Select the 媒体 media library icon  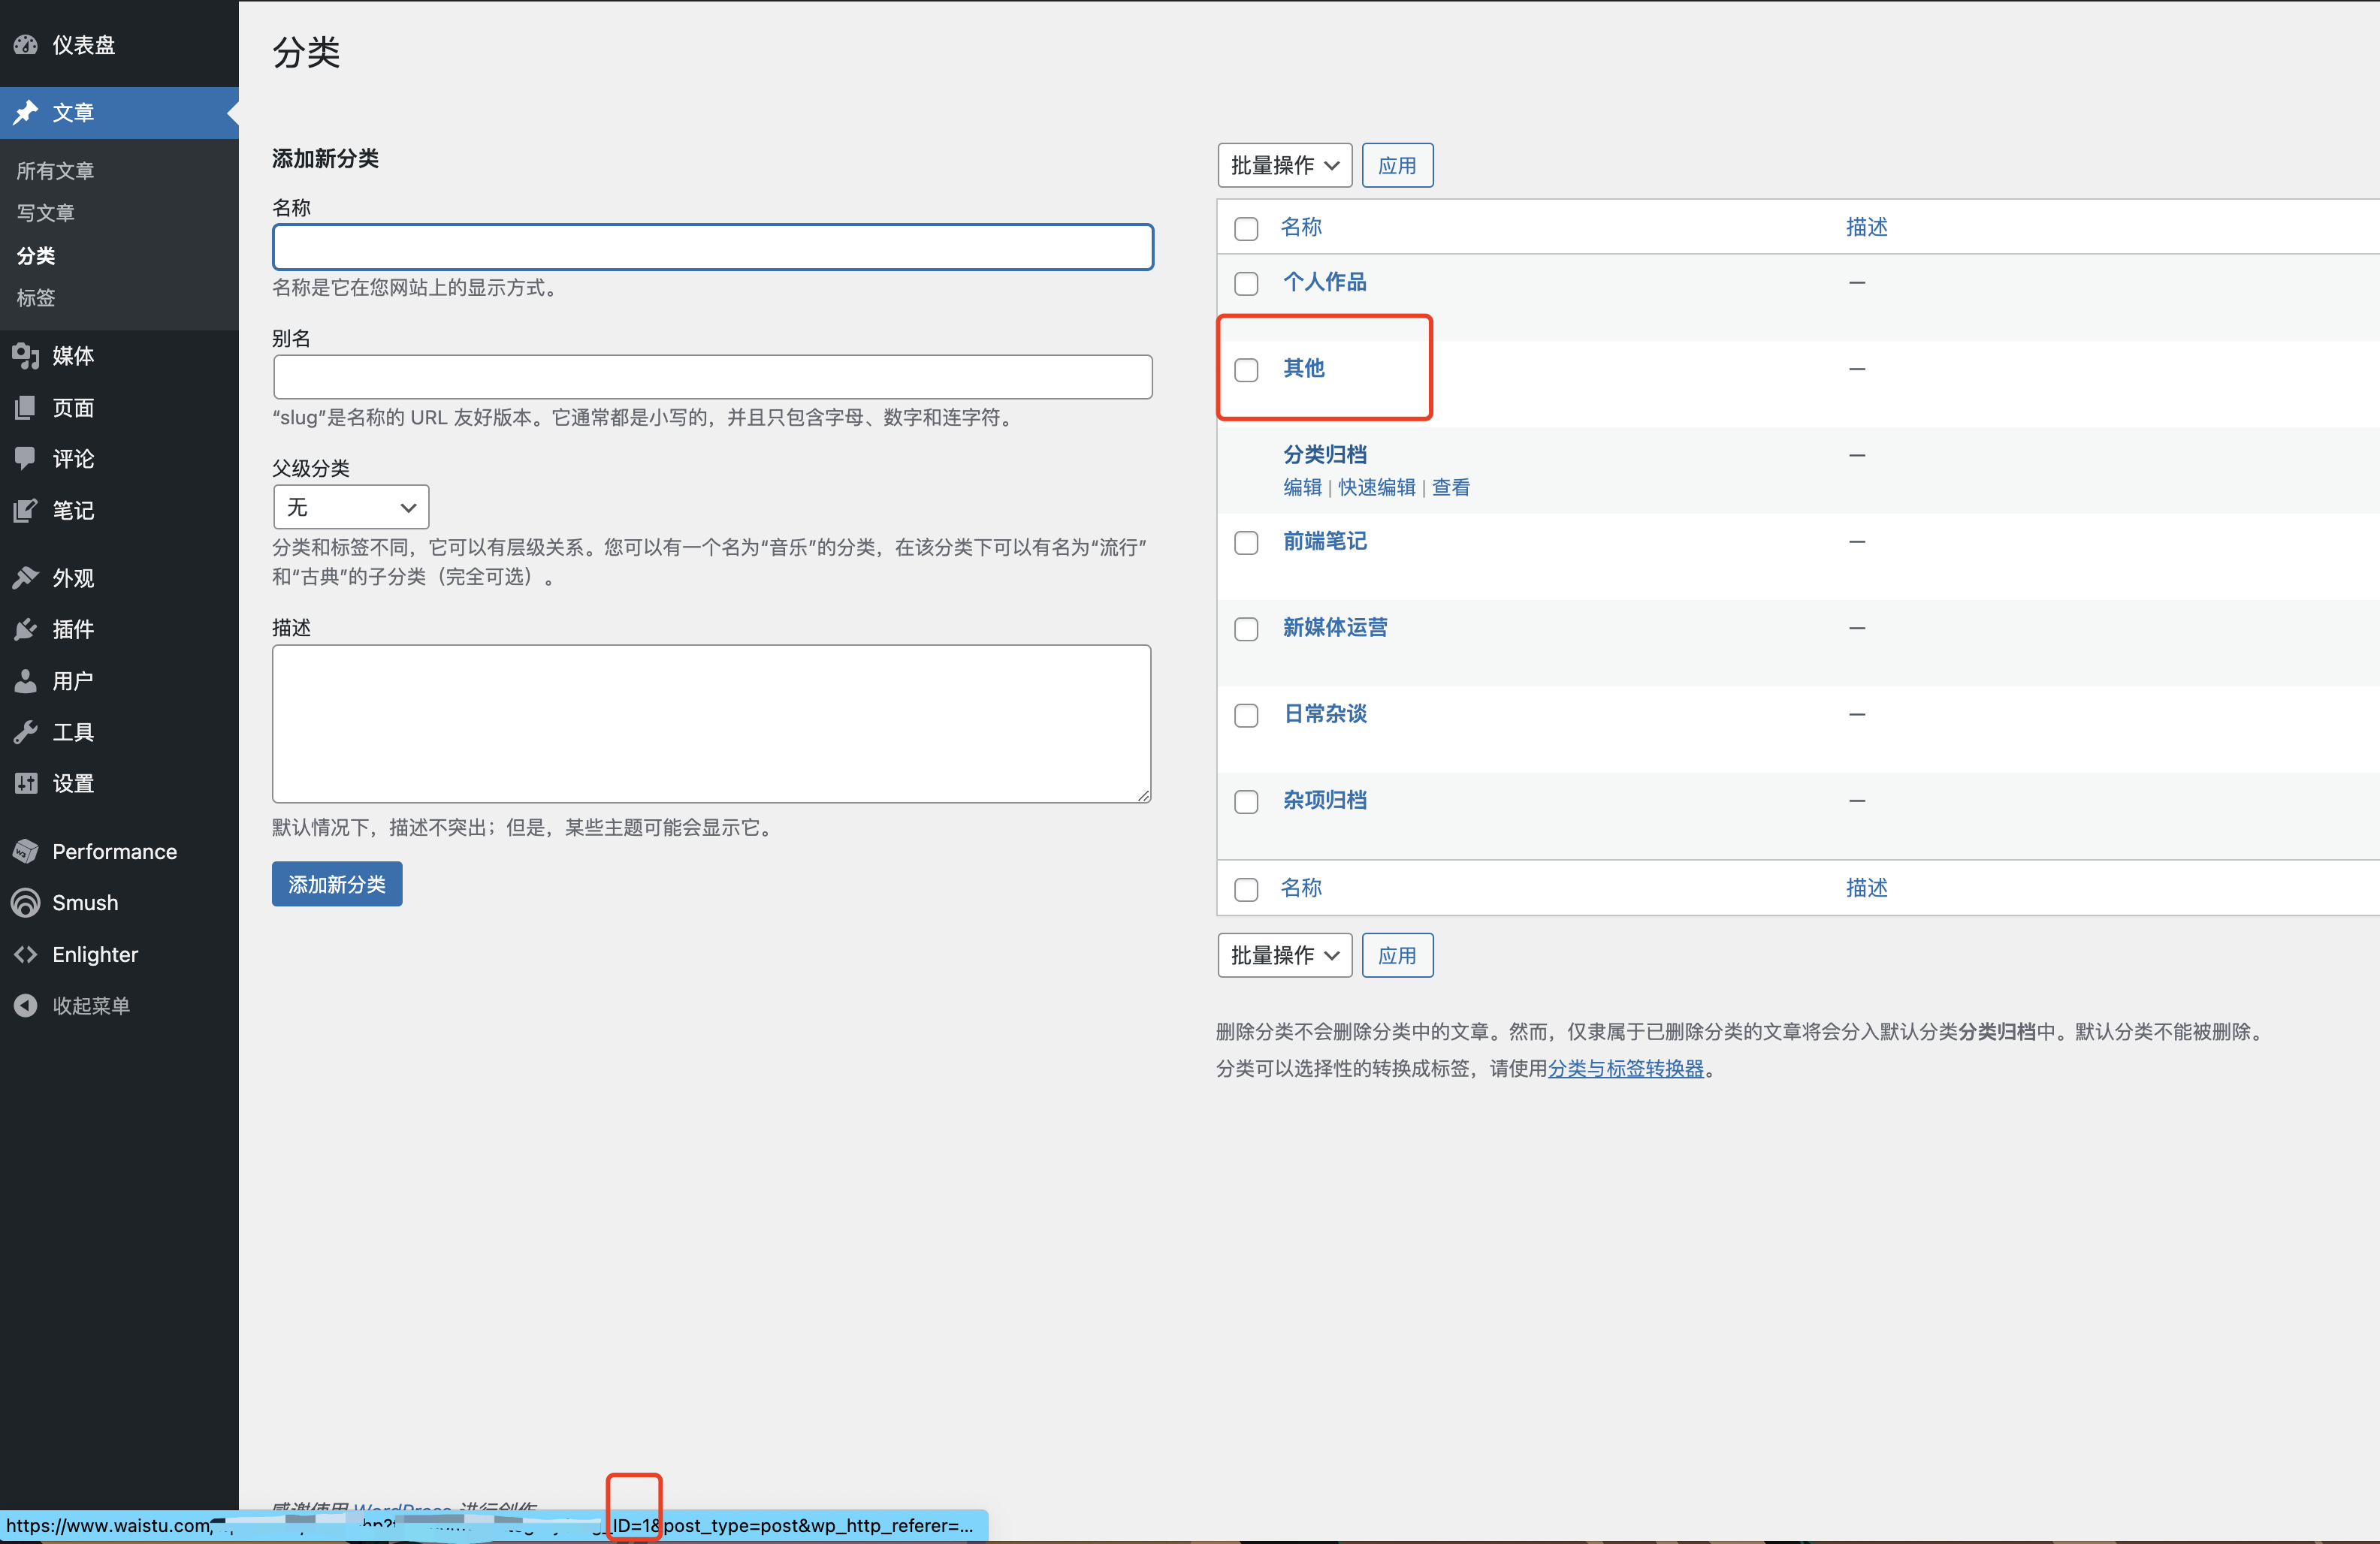click(x=25, y=356)
